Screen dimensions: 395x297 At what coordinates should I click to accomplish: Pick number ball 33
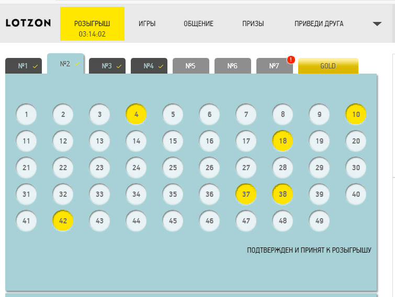pyautogui.click(x=99, y=194)
